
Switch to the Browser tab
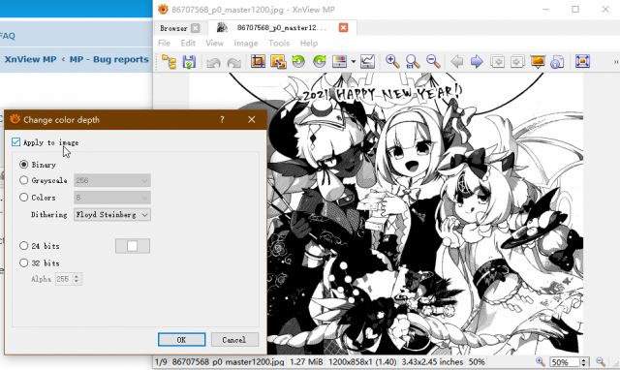pos(173,28)
